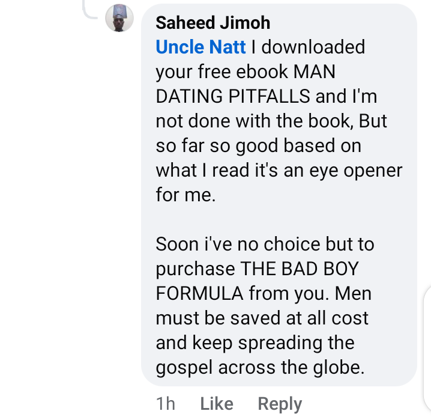Click the blank line between comment paragraphs
The image size is (431, 417).
pos(279,219)
